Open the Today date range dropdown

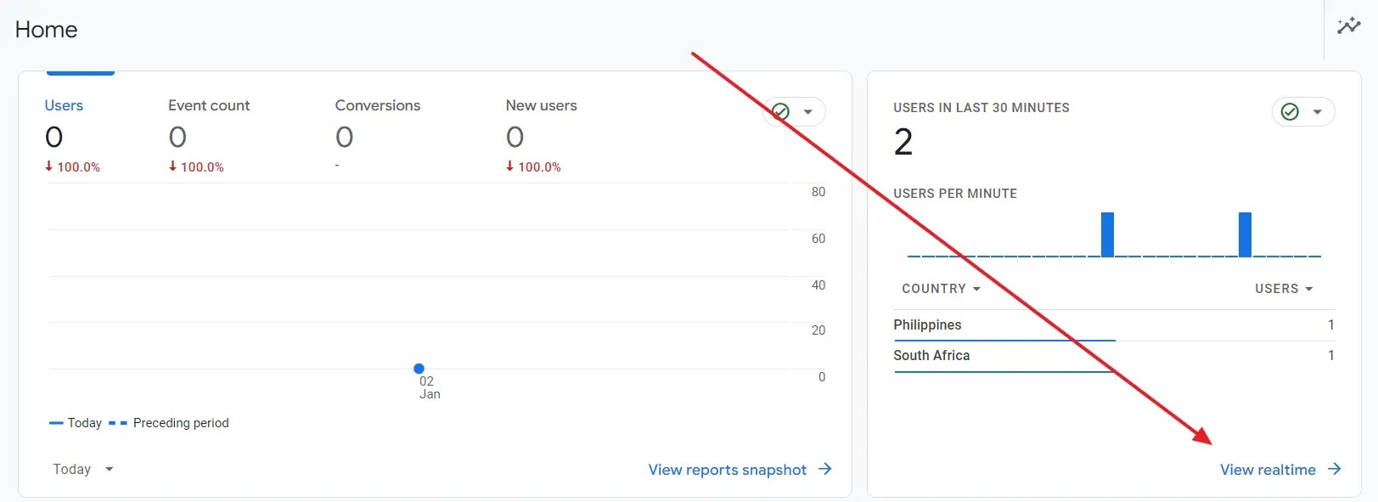pos(82,469)
